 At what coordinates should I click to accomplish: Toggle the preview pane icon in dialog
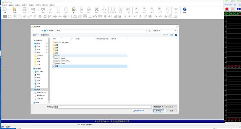(x=171, y=35)
